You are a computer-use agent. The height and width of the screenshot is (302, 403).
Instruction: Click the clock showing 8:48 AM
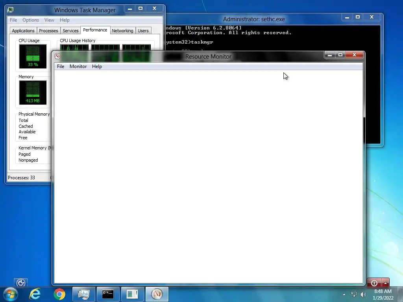383,291
